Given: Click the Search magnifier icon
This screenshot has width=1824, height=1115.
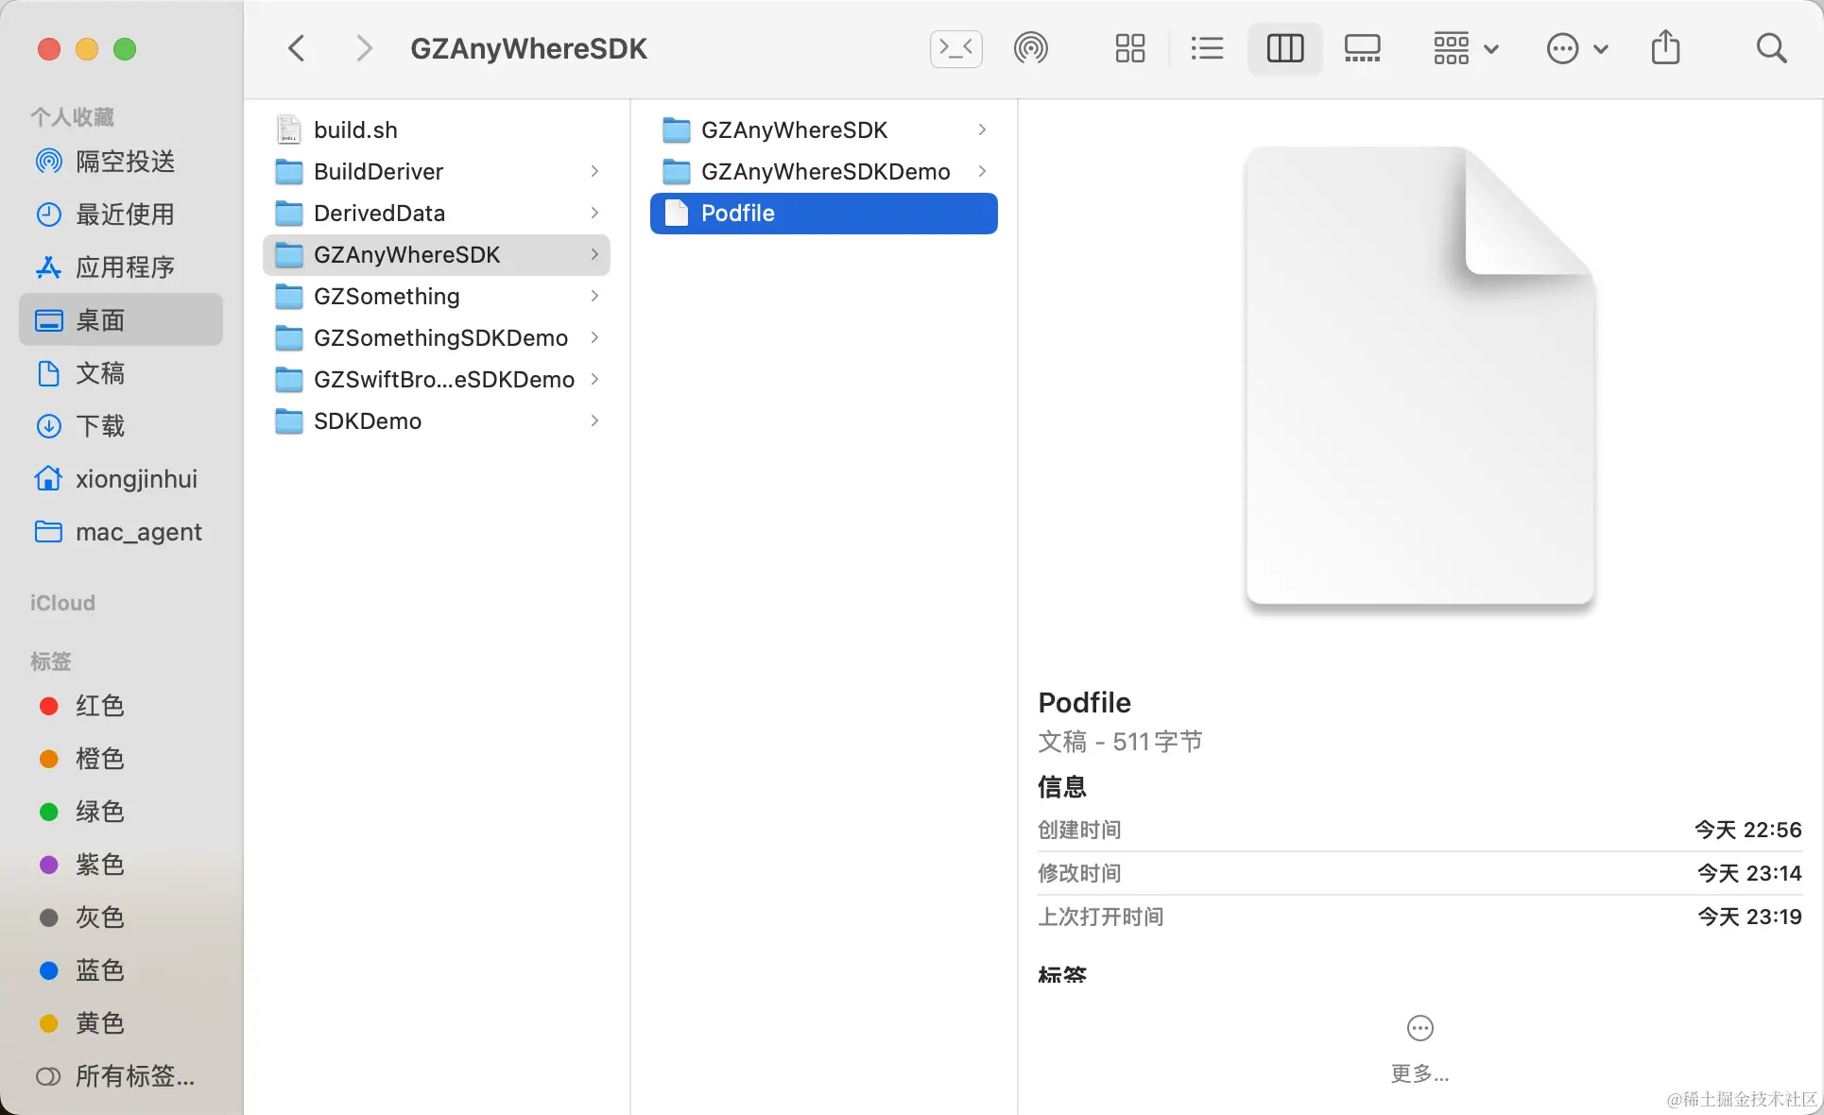Looking at the screenshot, I should click(1771, 48).
